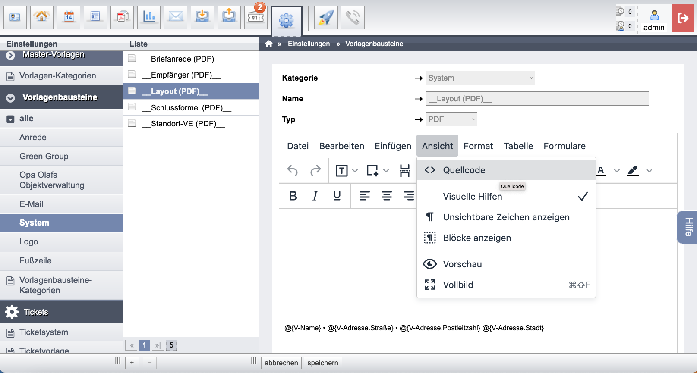Screen dimensions: 697x373
Task: Open tickets icon with badge 2
Action: pyautogui.click(x=256, y=17)
